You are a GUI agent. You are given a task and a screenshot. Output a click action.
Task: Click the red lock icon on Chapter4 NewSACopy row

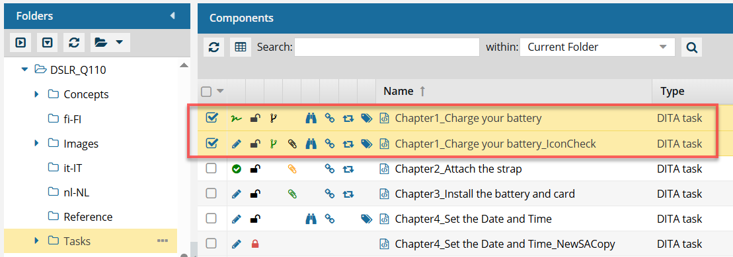[x=254, y=243]
